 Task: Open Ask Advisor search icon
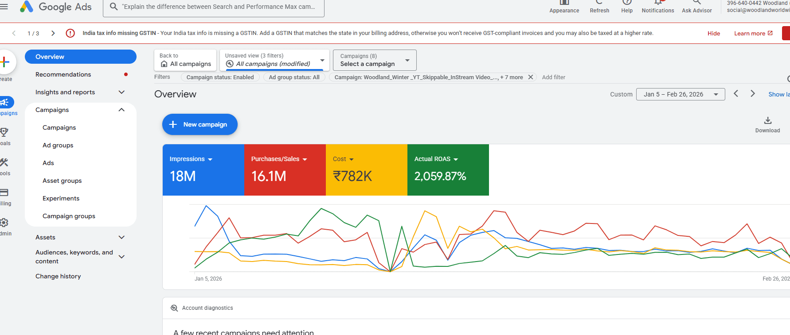pos(697,2)
